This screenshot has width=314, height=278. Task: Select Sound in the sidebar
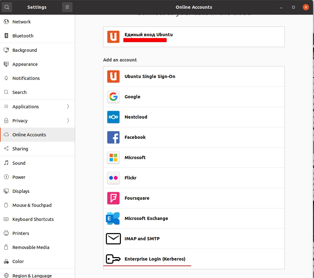(37, 163)
